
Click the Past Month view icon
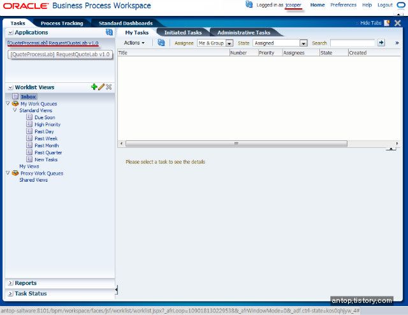coord(29,145)
